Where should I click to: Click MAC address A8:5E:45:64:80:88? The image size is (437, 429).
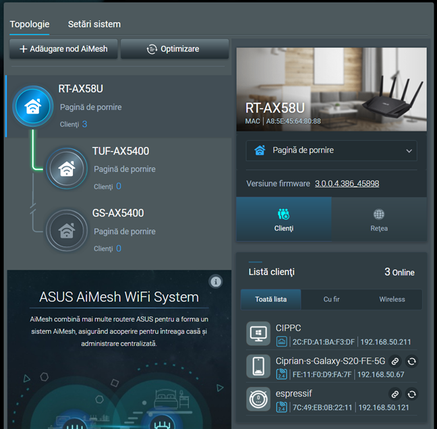tap(293, 121)
